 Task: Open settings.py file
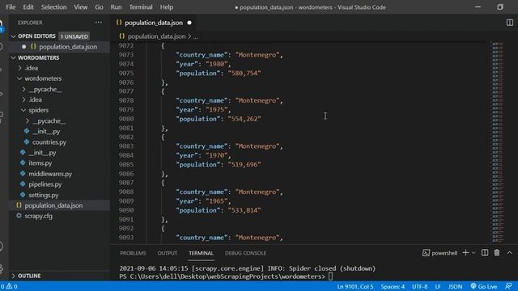[43, 195]
